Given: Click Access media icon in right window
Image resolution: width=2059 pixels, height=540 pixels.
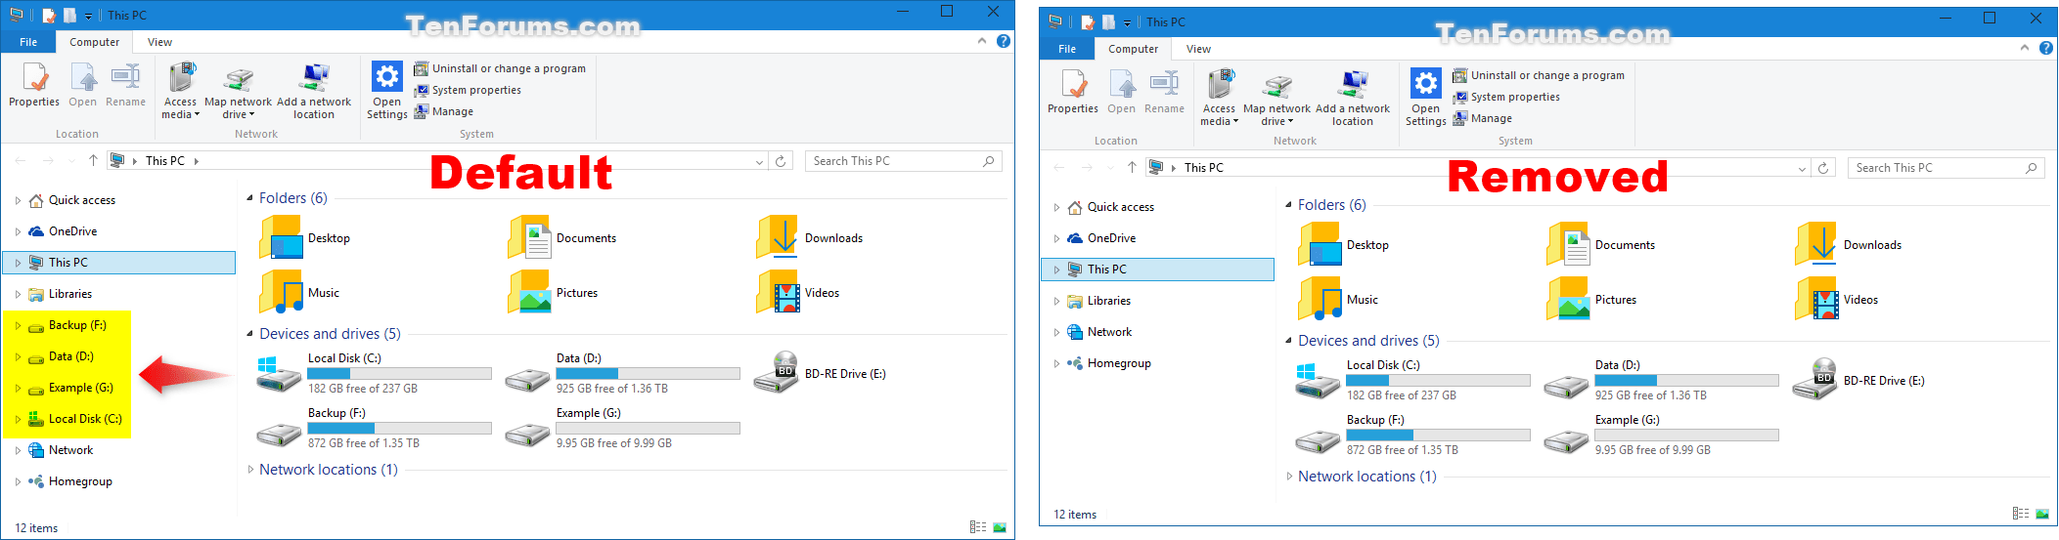Looking at the screenshot, I should pyautogui.click(x=1221, y=84).
